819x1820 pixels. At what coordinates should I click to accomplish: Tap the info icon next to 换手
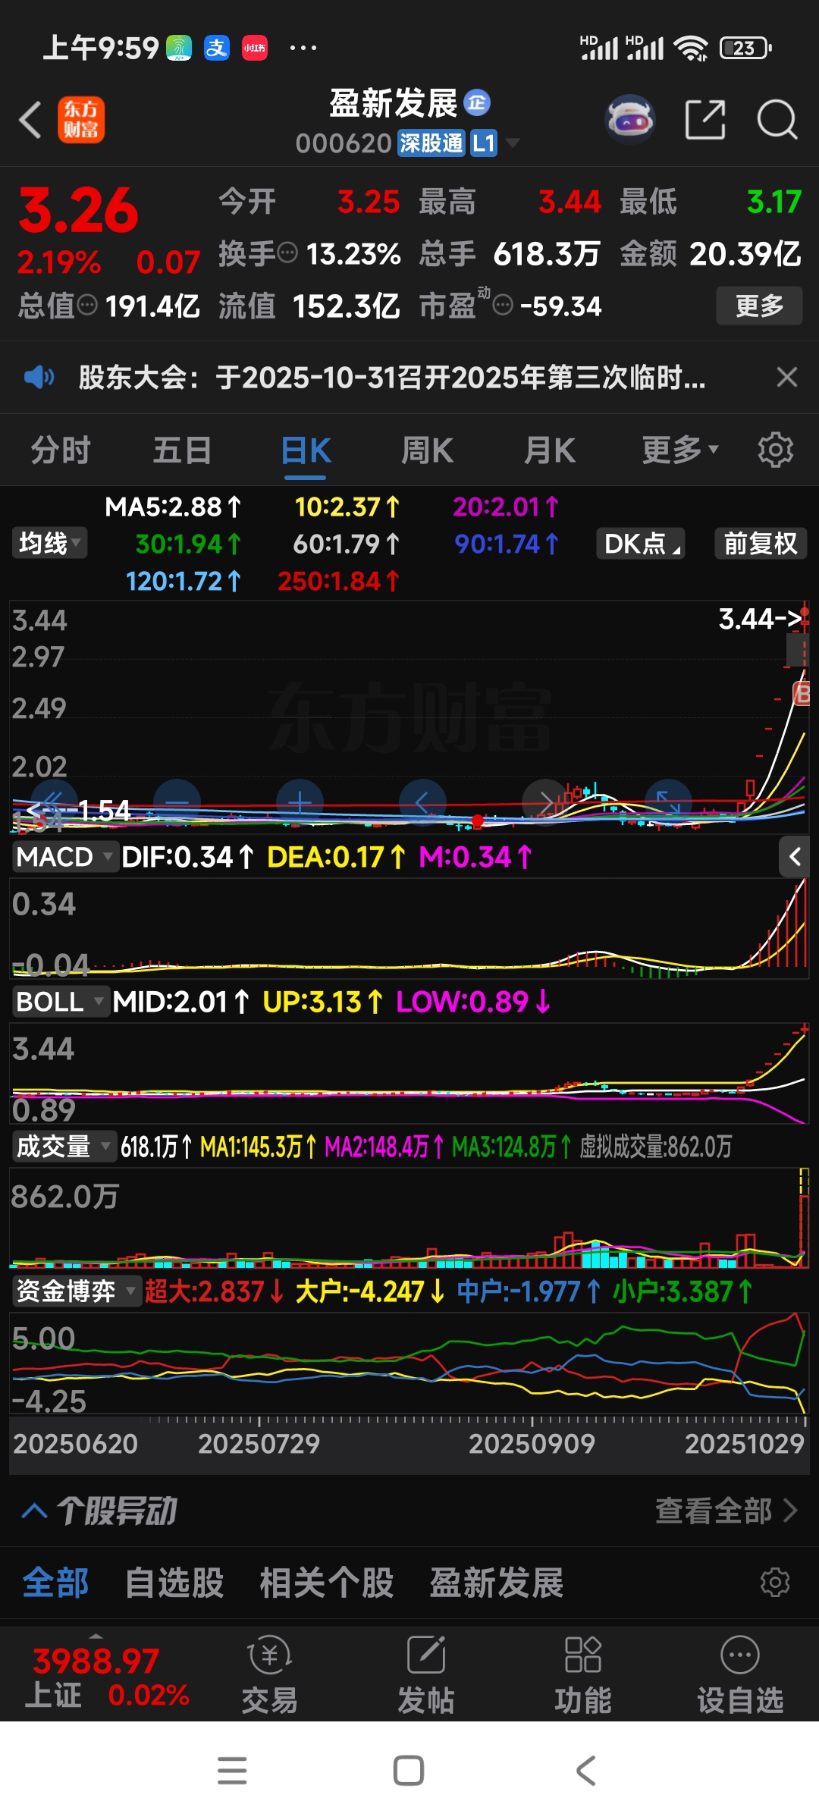(287, 253)
